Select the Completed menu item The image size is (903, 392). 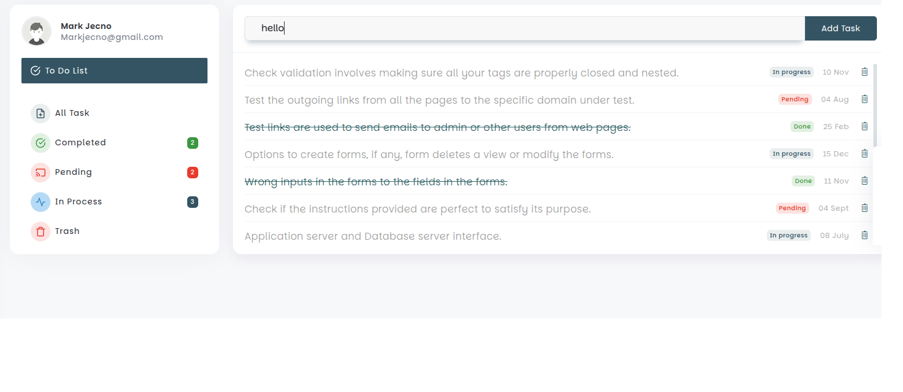click(81, 143)
